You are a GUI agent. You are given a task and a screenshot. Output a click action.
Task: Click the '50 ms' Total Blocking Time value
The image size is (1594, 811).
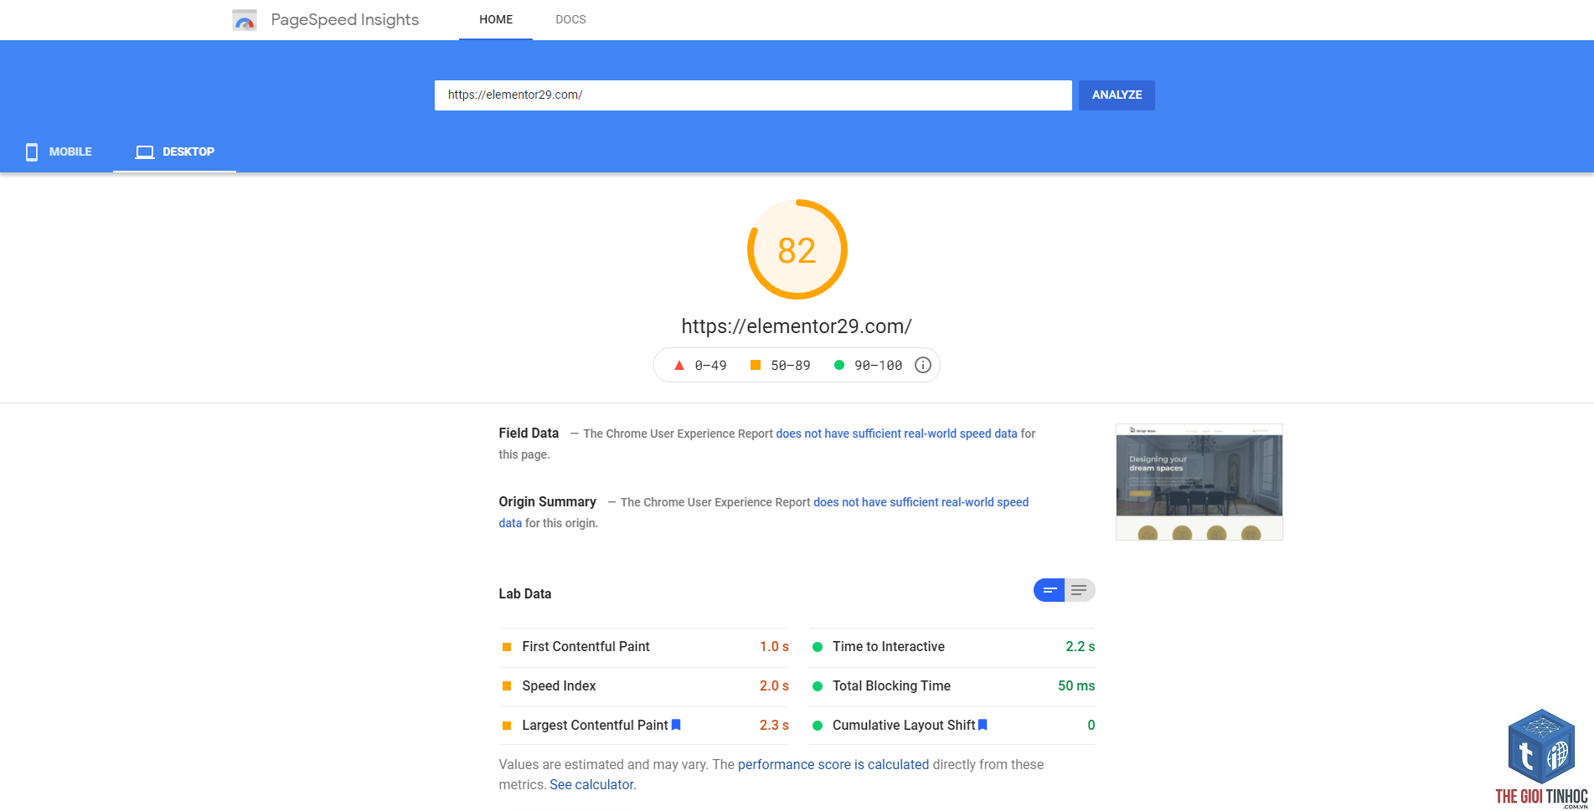click(x=1076, y=686)
